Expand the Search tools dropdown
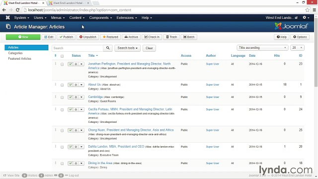This screenshot has height=179, width=318. pos(127,48)
